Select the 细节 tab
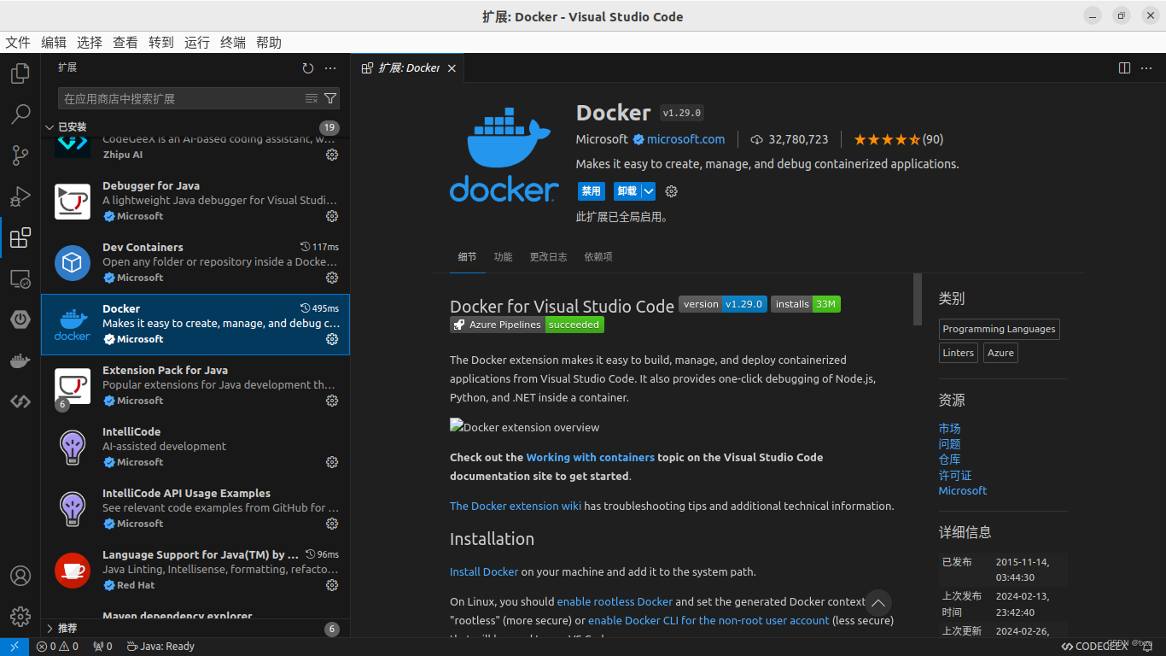Image resolution: width=1166 pixels, height=656 pixels. [467, 257]
